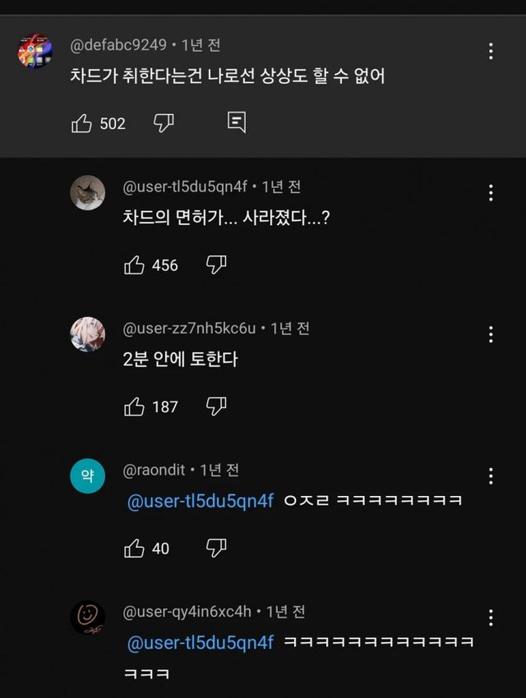Open the teal @raondit avatar
This screenshot has height=698, width=526.
(x=87, y=476)
